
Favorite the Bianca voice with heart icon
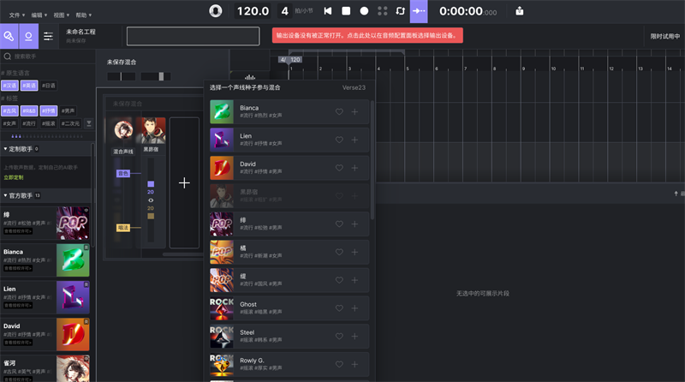339,111
